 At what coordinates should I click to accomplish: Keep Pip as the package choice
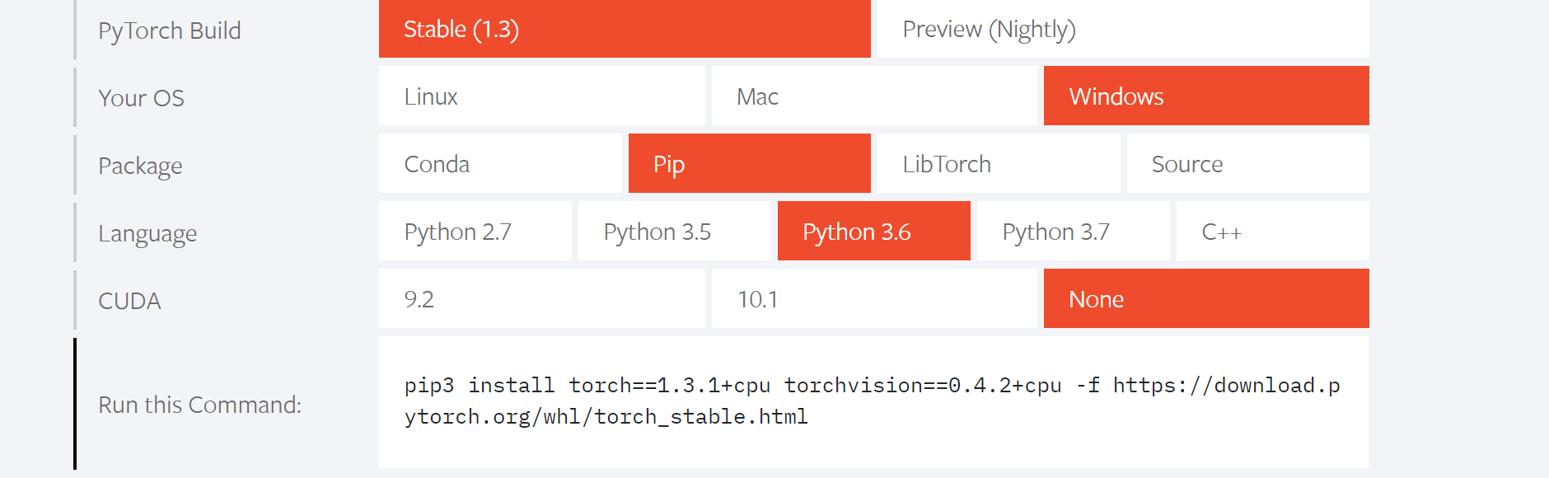(749, 164)
